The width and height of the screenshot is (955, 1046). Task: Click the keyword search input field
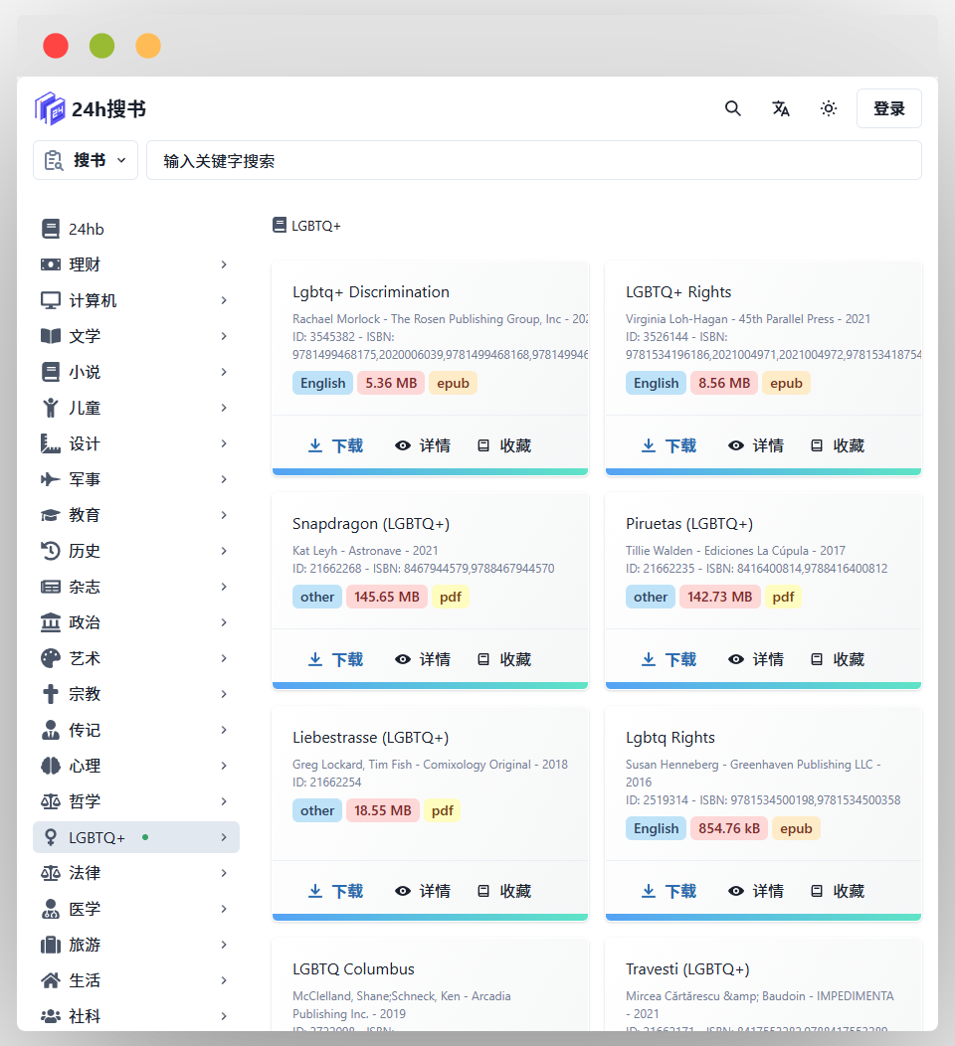coord(533,160)
